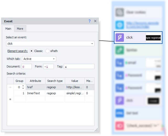Open the Event dialog help icon
Screen dimensions: 168x136
90,21
